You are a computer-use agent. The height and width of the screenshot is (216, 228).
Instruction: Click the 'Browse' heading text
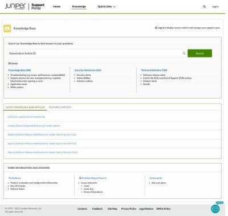coord(13,63)
